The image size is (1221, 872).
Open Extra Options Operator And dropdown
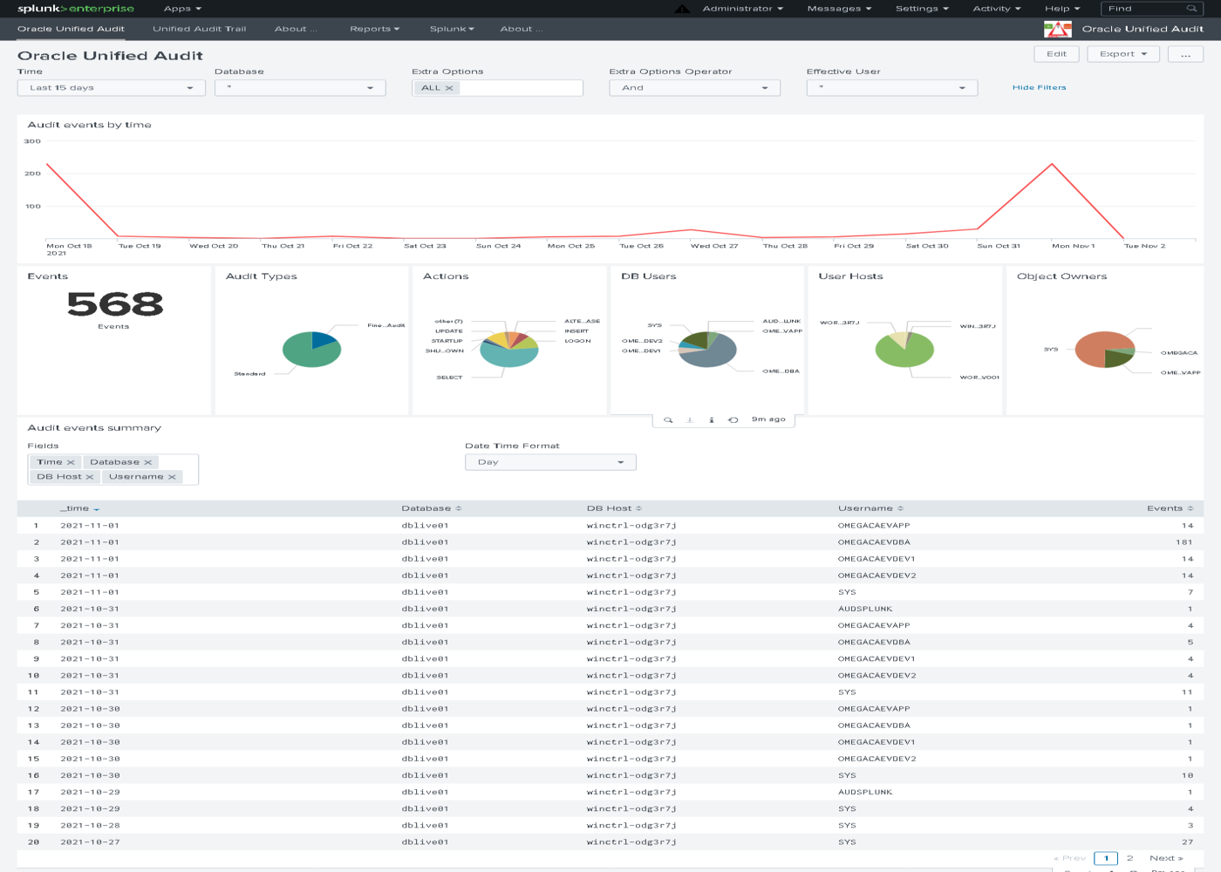(694, 88)
